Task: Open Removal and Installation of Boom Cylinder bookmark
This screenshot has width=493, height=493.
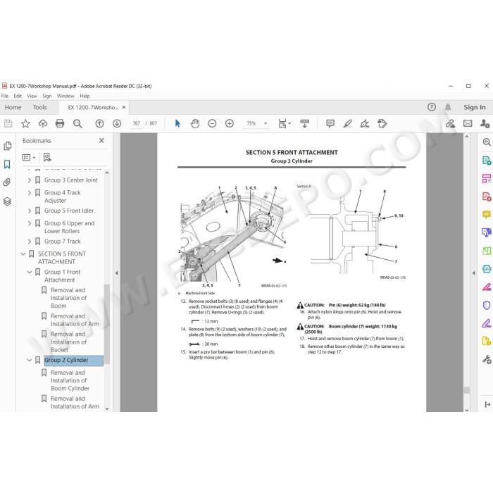Action: click(70, 380)
